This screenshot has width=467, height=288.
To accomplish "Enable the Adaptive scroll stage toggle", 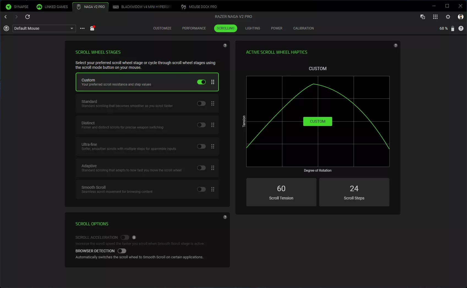I will pyautogui.click(x=201, y=168).
